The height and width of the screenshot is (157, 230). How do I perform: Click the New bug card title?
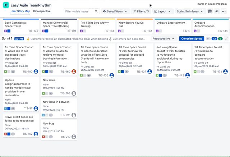[x=48, y=124]
